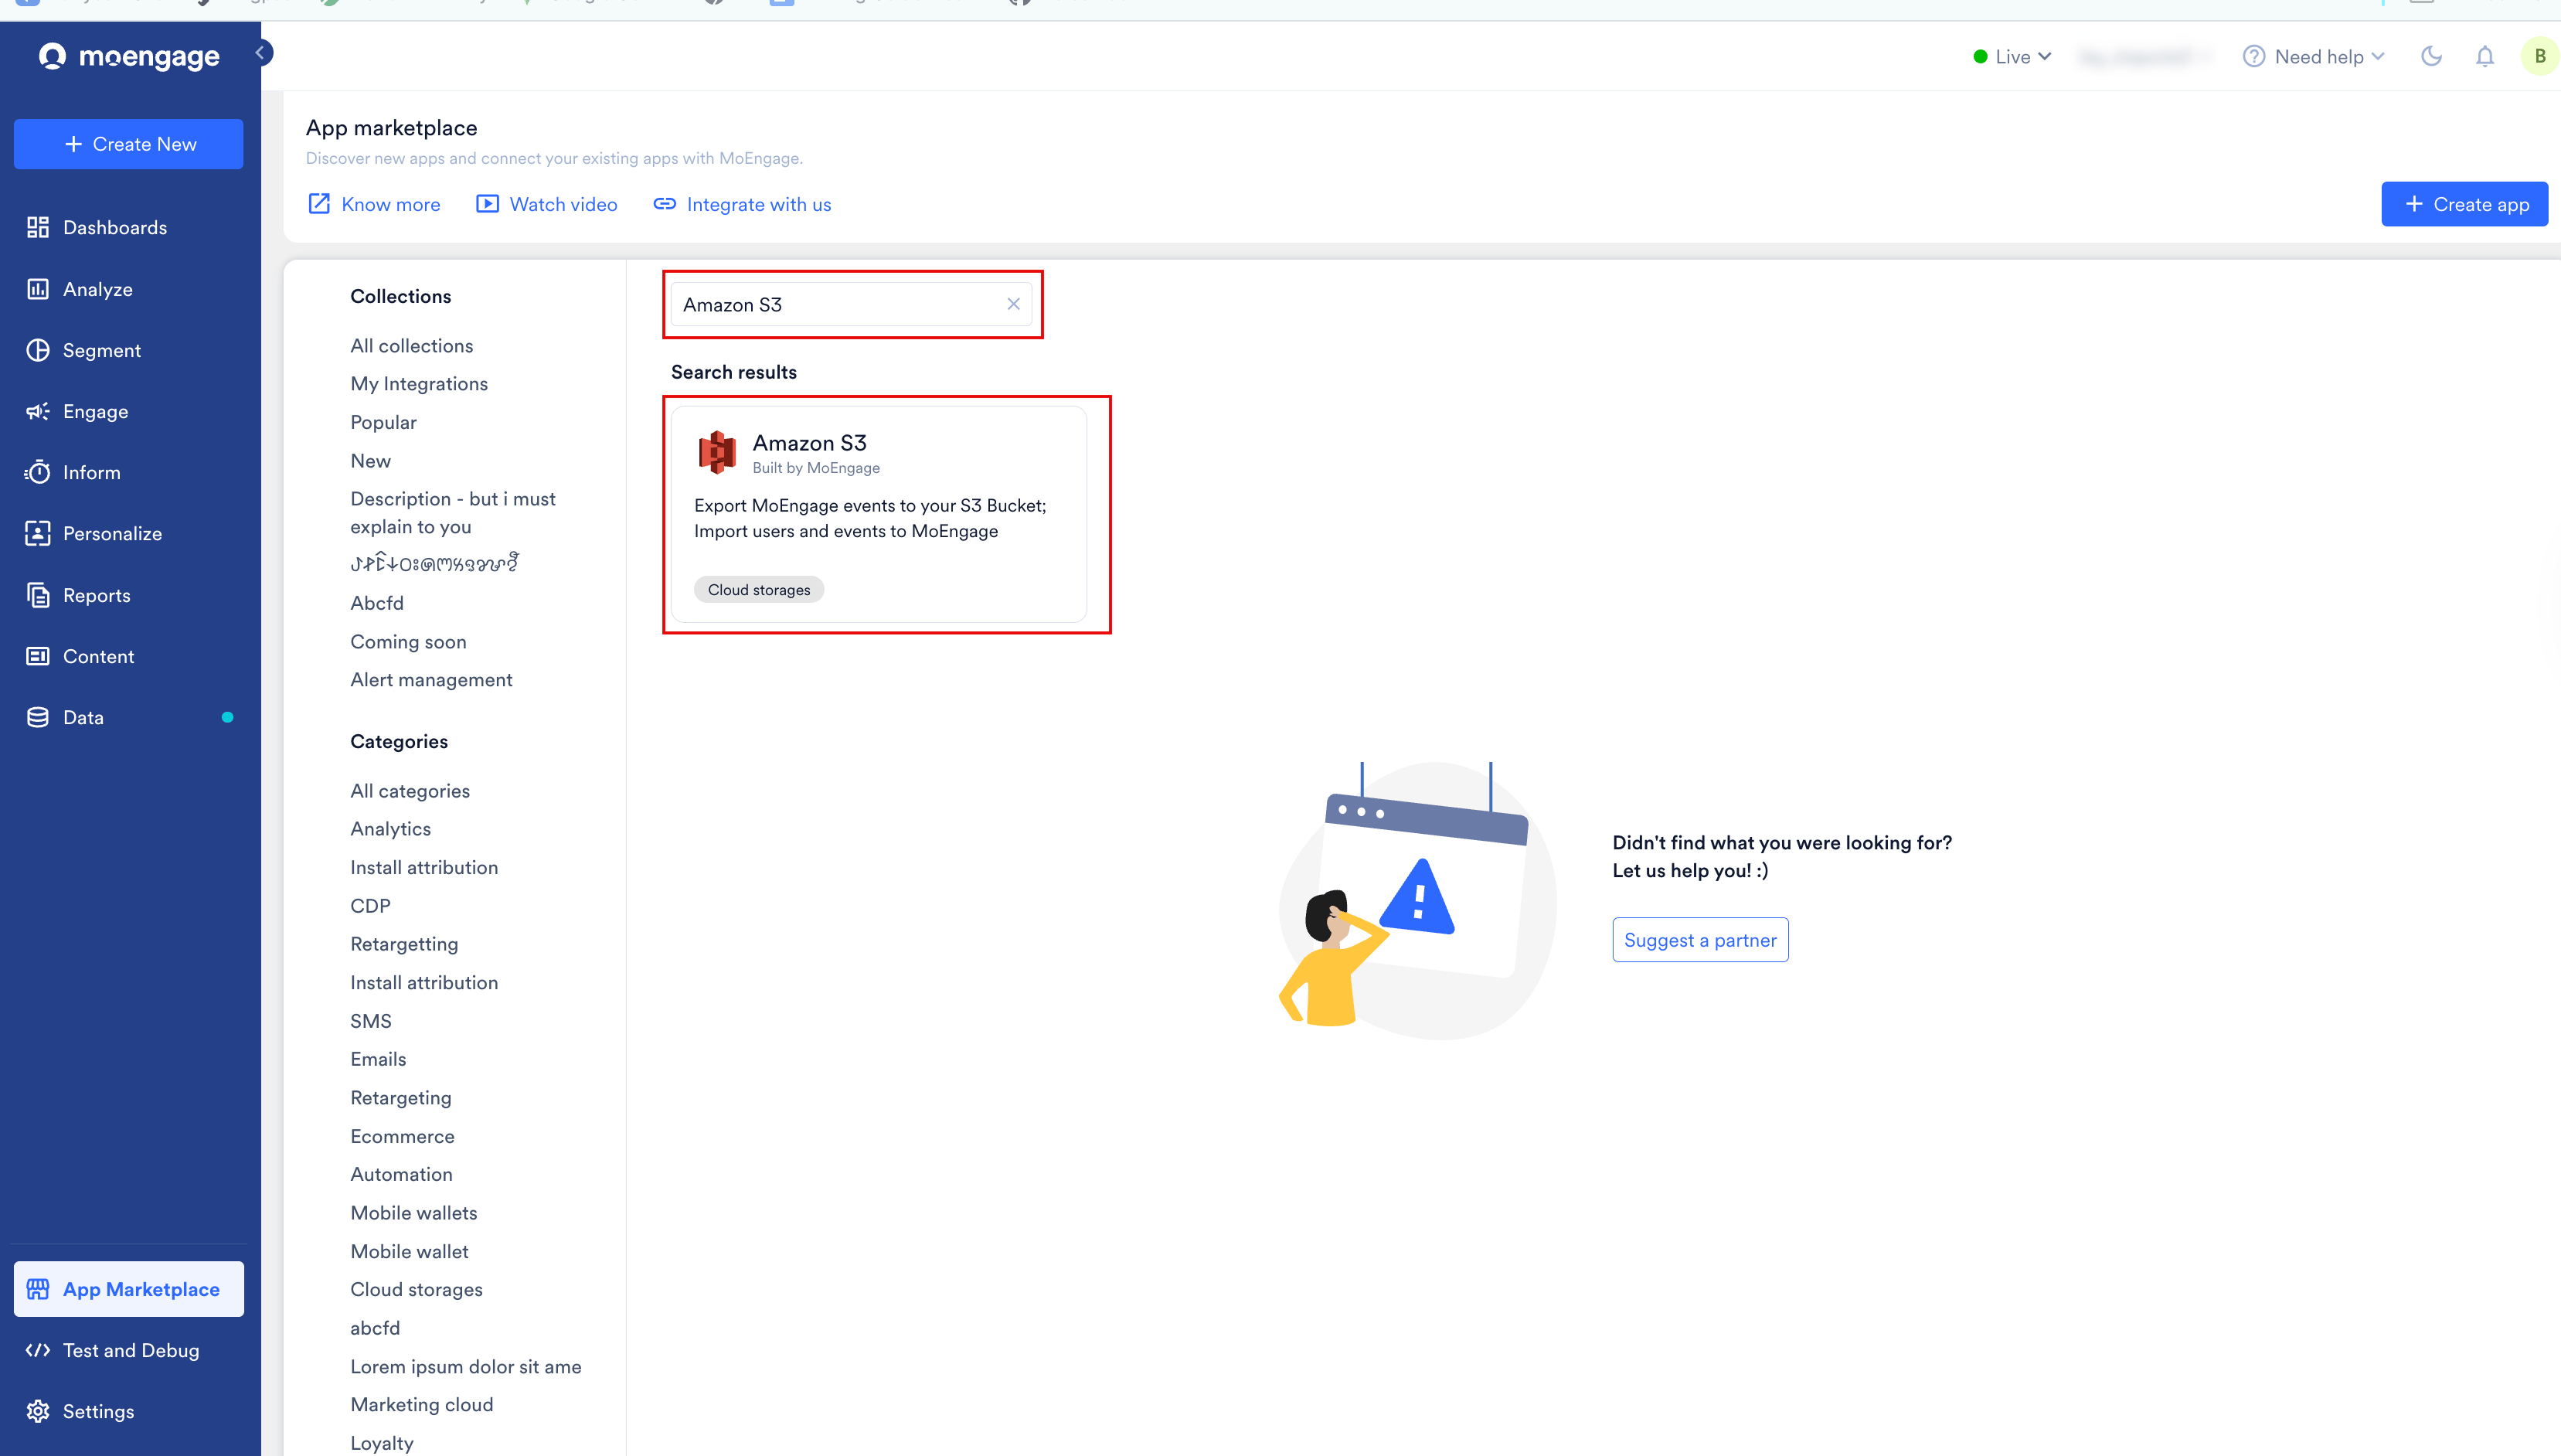Click the Amazon S3 logo icon
The width and height of the screenshot is (2561, 1456).
716,453
